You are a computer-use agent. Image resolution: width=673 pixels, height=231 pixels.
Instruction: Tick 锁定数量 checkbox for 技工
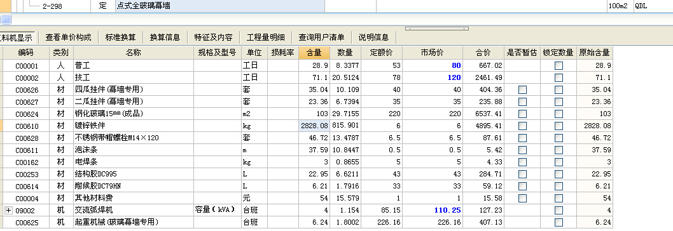click(559, 78)
